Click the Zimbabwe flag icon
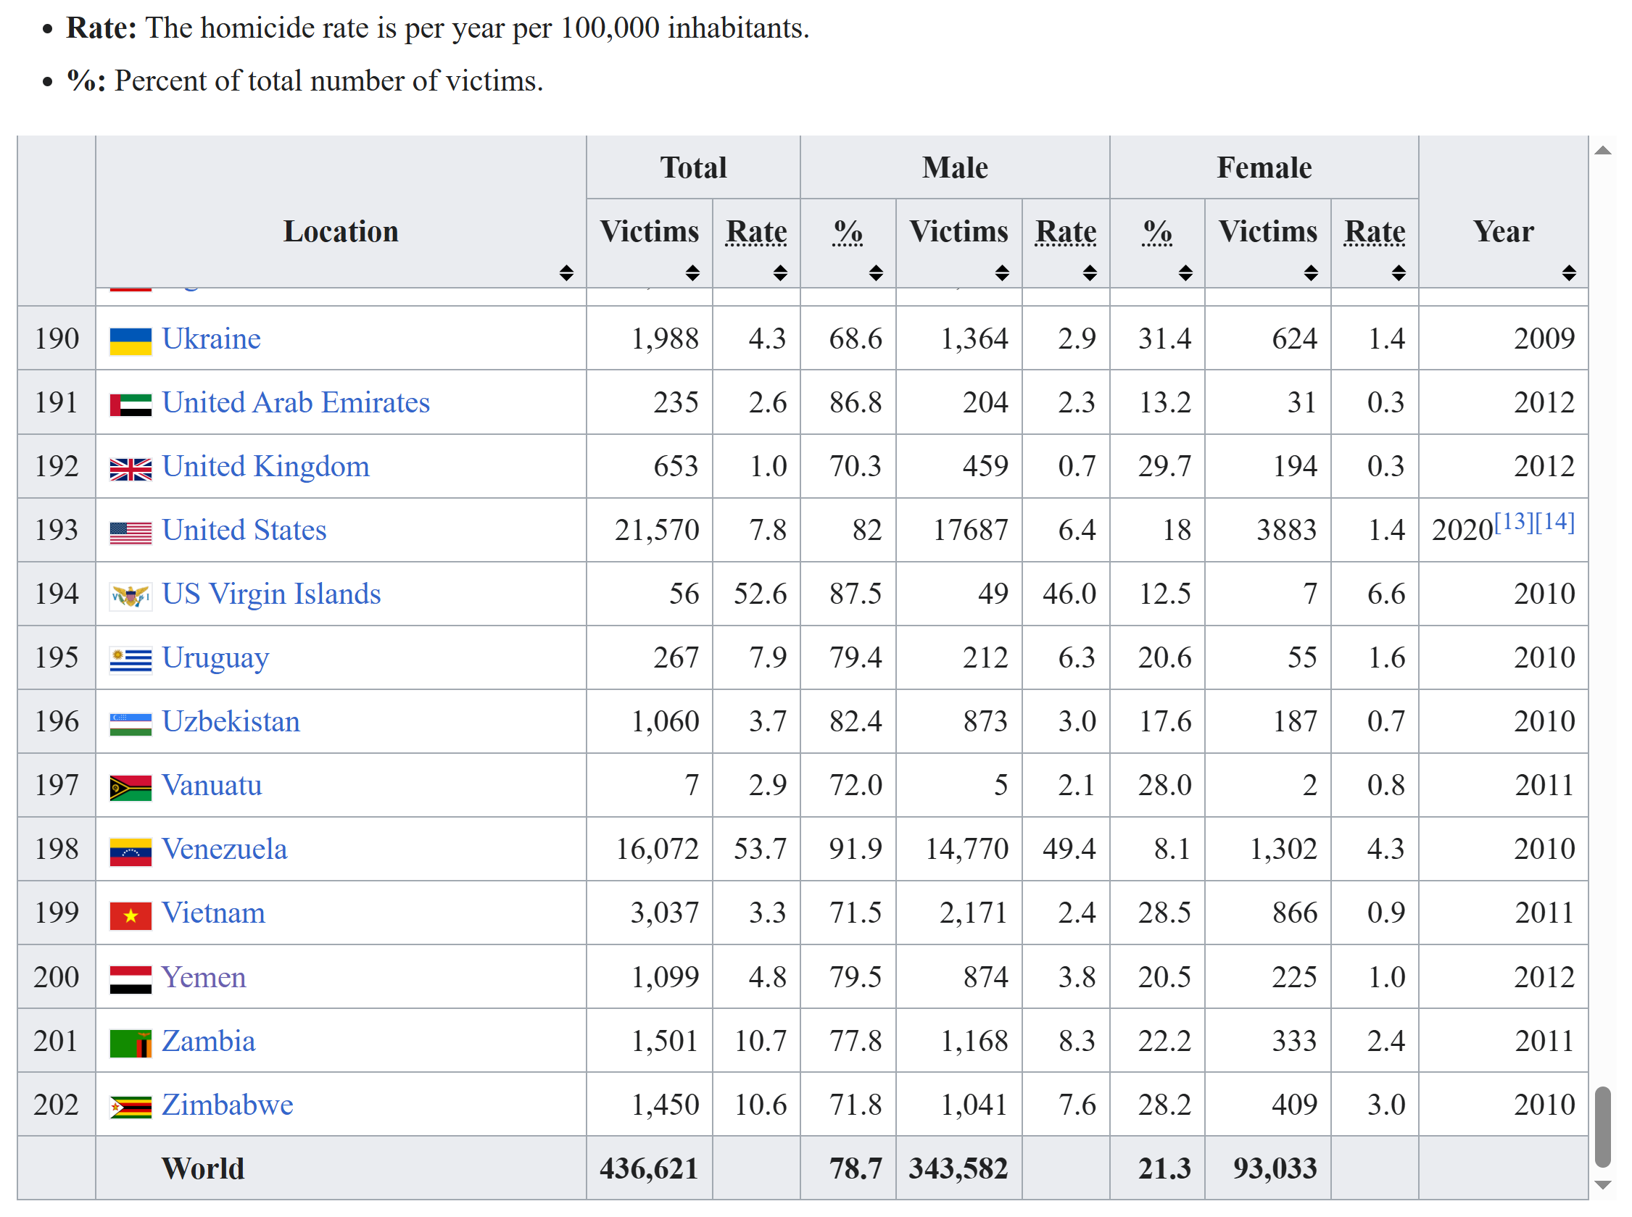Screen dimensions: 1632x1217 131,1107
